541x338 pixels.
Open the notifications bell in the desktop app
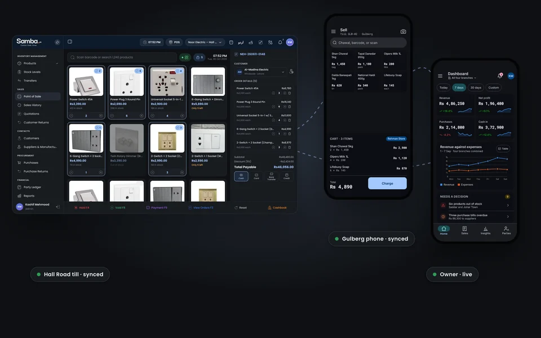coord(280,42)
